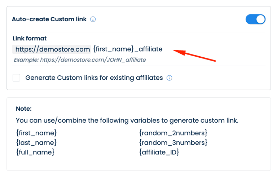The height and width of the screenshot is (176, 277).
Task: Click the "Example:" label text
Action: [x=26, y=60]
